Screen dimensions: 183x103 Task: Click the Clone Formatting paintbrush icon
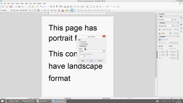(x=37, y=7)
